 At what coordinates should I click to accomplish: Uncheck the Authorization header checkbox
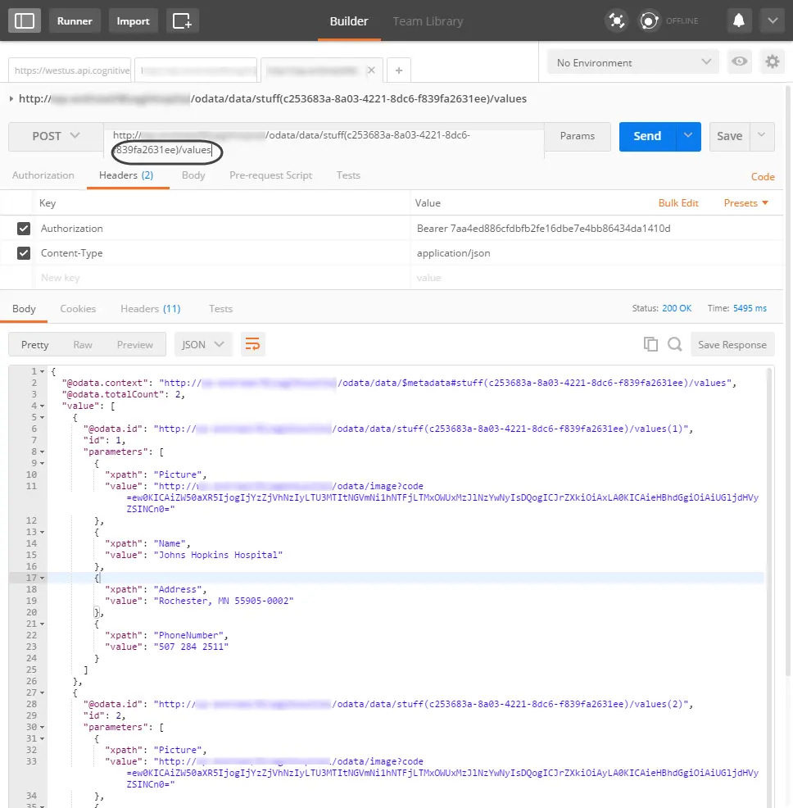tap(24, 229)
